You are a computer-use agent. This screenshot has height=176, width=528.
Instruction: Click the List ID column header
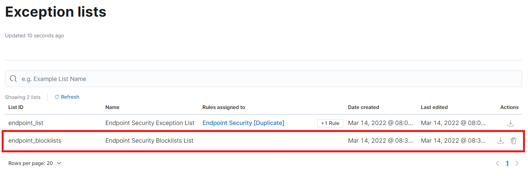pos(16,107)
